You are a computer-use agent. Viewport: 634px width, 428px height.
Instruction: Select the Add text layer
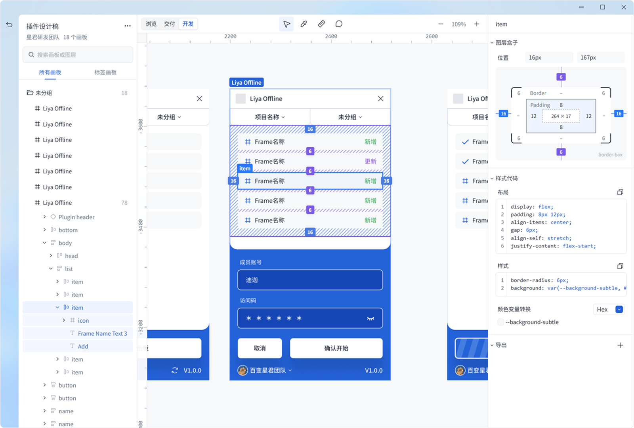click(78, 346)
